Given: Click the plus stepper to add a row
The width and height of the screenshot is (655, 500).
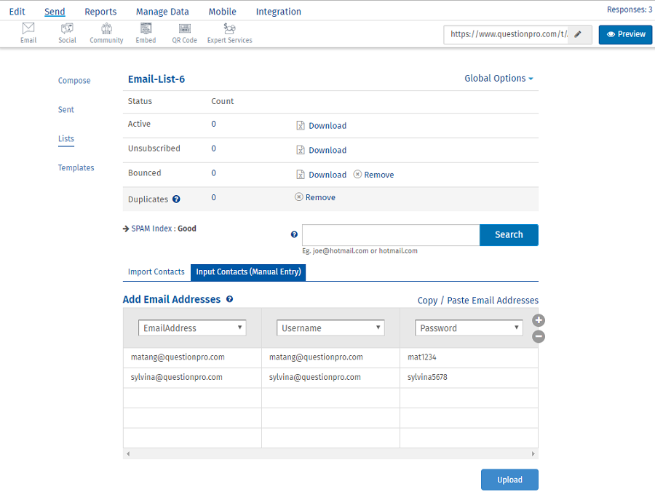Looking at the screenshot, I should 538,320.
